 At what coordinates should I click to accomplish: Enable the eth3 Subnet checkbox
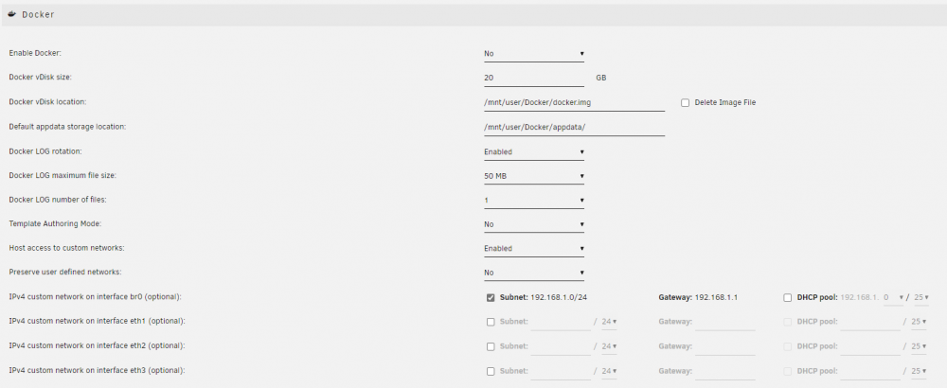click(491, 371)
